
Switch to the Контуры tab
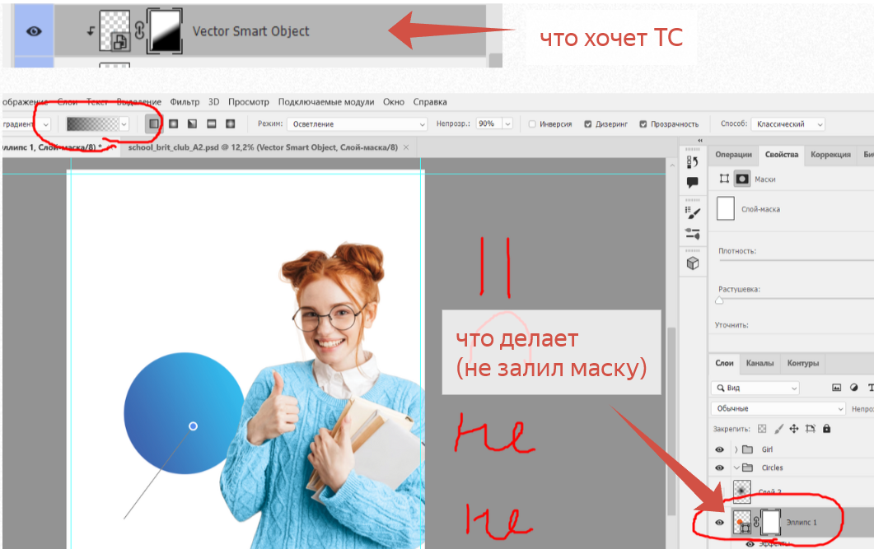tap(802, 363)
